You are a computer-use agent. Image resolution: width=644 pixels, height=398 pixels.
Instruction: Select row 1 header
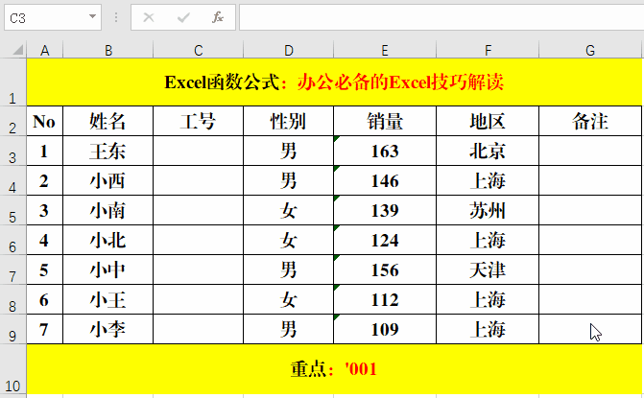[12, 82]
